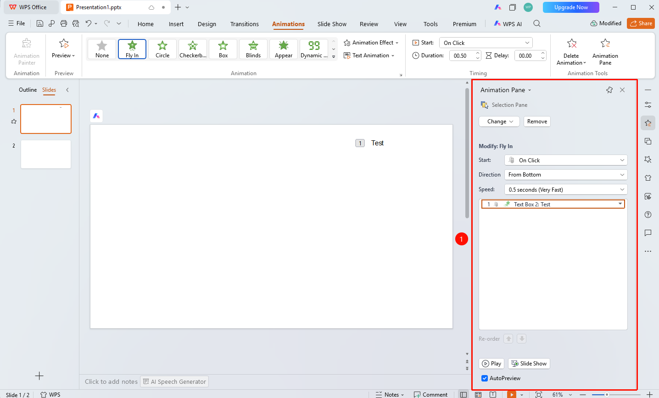
Task: Go to the Insert tab
Action: coord(176,24)
